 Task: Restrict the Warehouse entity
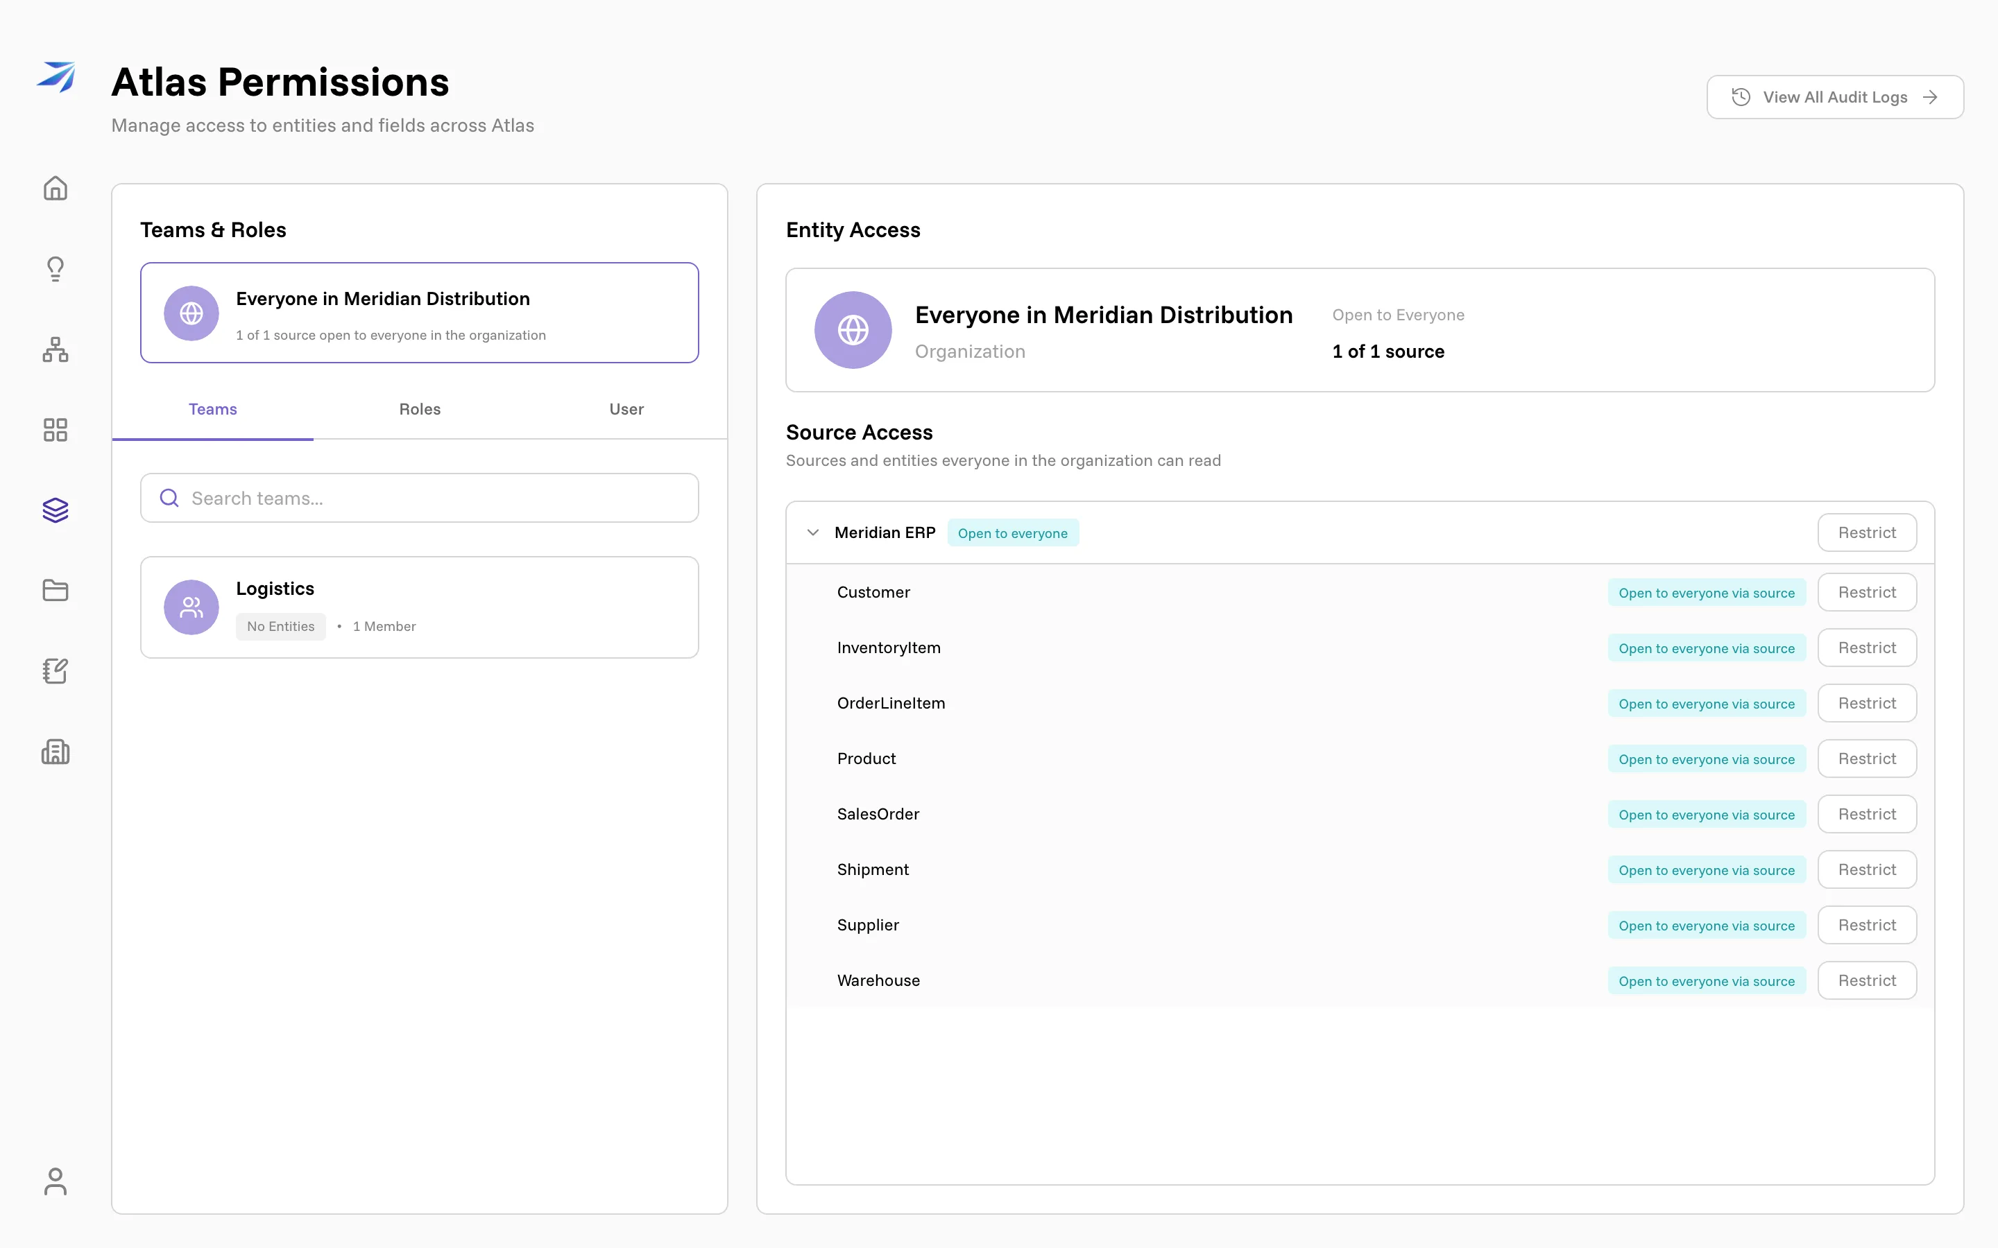pyautogui.click(x=1867, y=980)
